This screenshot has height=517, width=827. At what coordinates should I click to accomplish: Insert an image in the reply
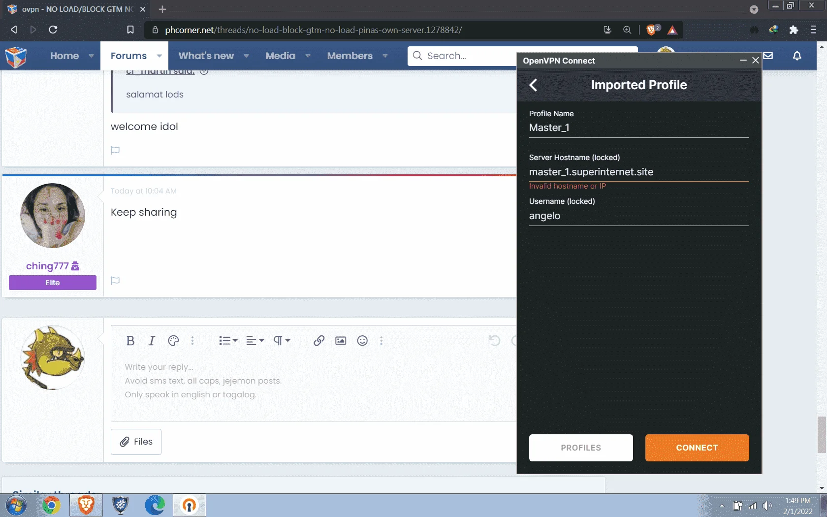[341, 341]
